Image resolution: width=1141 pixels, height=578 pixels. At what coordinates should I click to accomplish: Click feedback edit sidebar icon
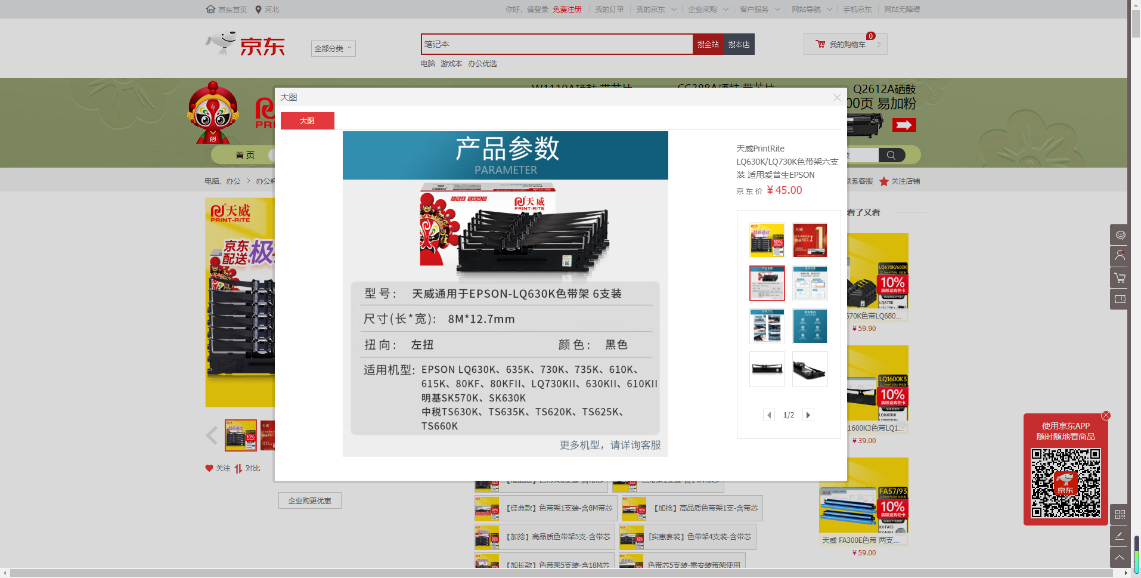(1120, 536)
